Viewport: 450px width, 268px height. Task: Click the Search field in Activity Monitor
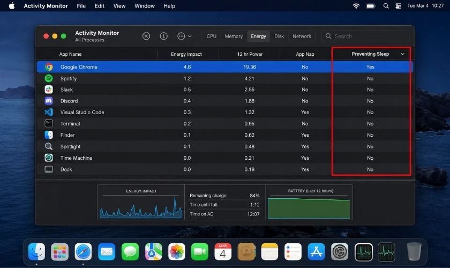click(x=365, y=36)
